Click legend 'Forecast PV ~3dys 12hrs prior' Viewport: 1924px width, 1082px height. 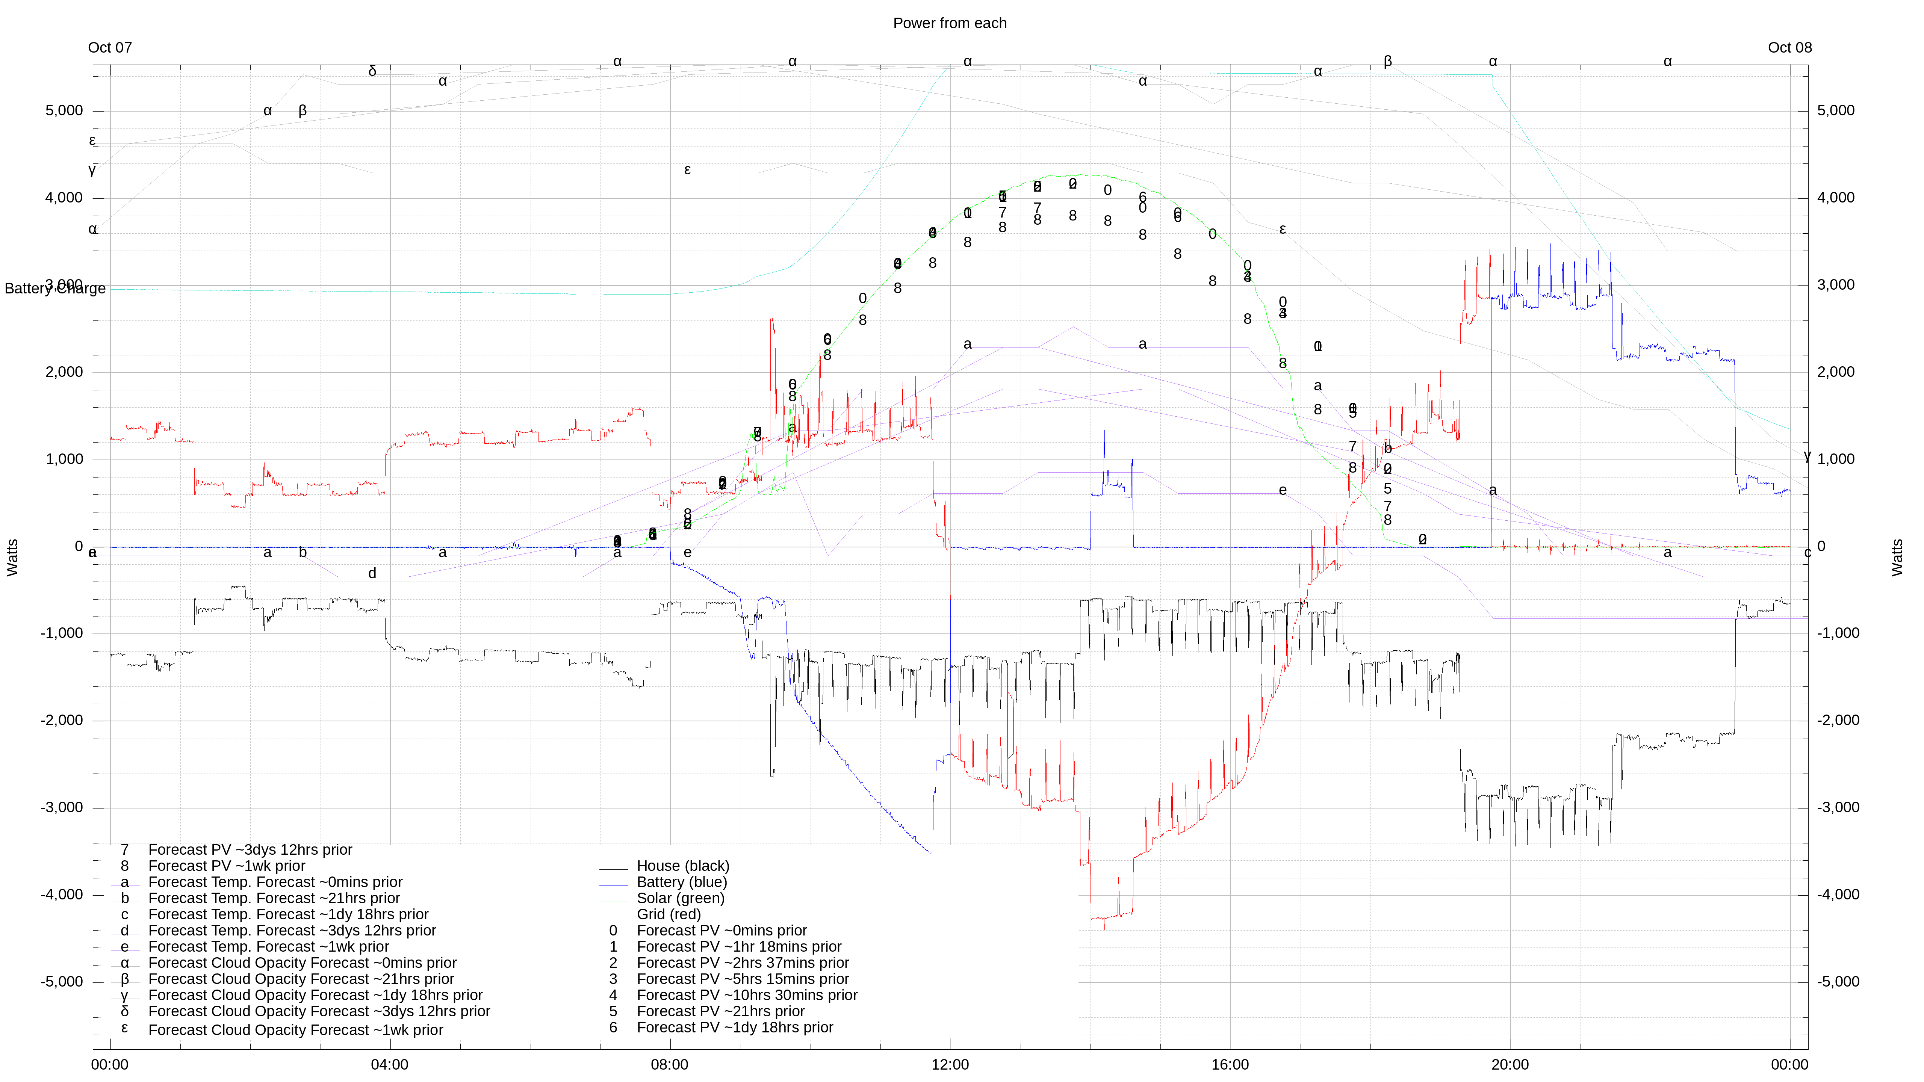(x=250, y=850)
